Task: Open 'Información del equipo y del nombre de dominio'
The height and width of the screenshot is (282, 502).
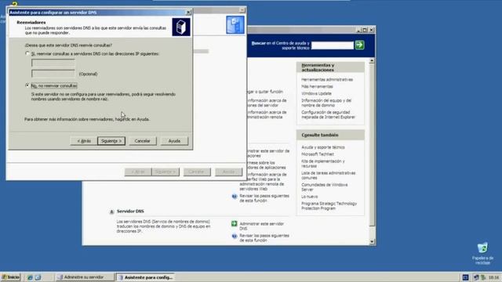Action: click(x=326, y=103)
